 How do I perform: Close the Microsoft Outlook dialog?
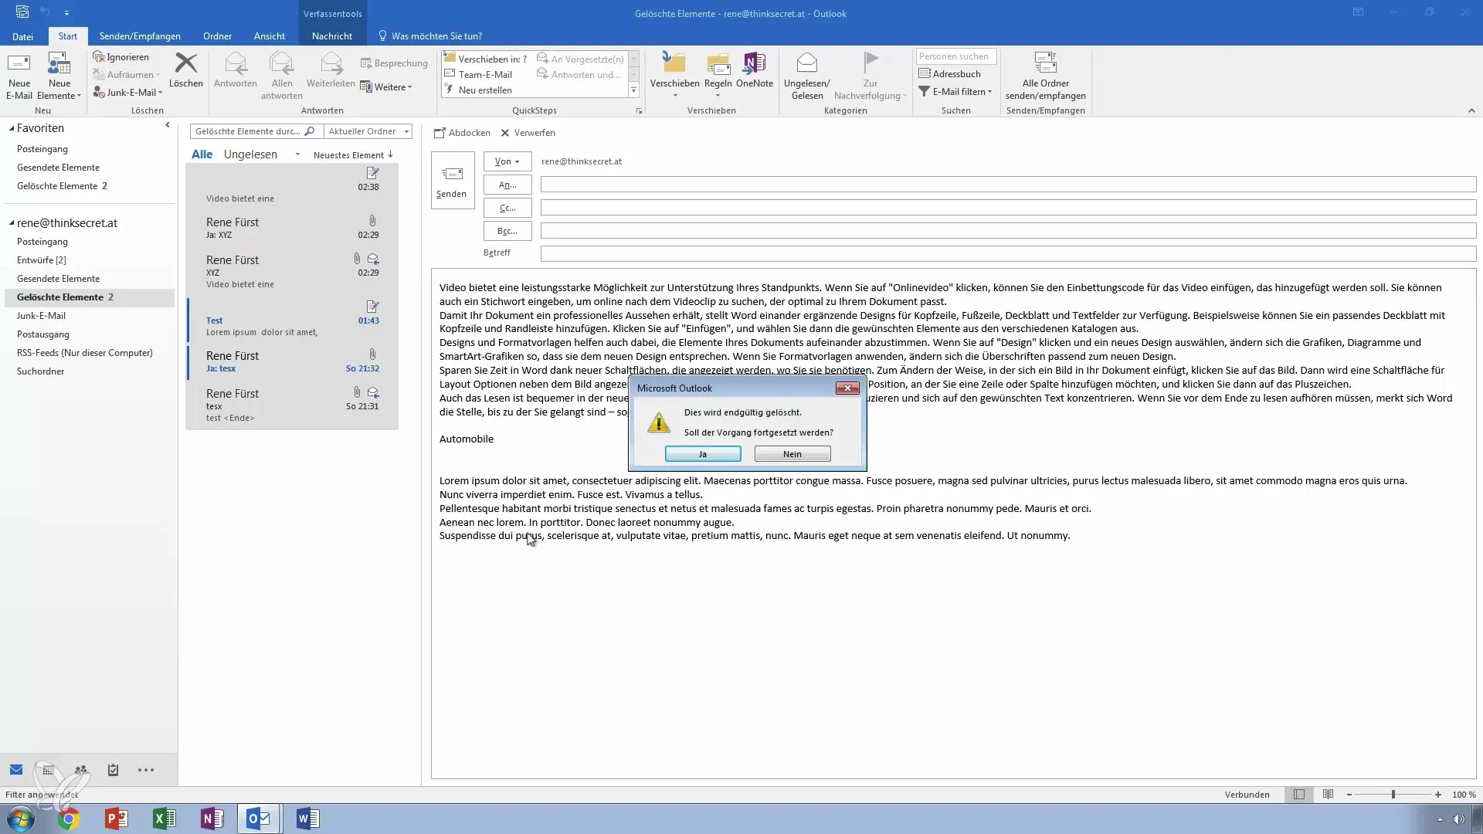point(847,388)
